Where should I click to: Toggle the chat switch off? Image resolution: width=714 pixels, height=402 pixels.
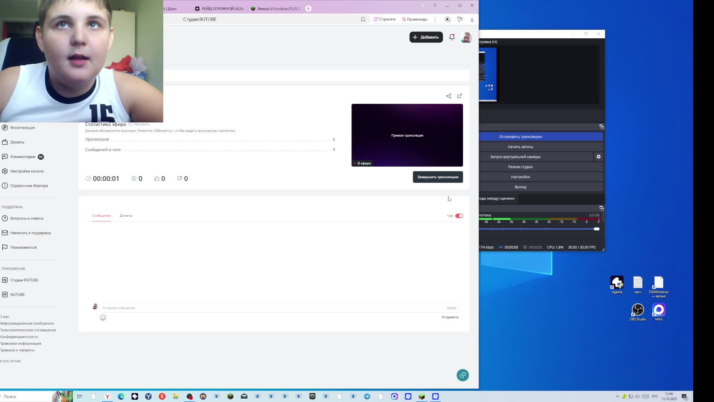459,216
